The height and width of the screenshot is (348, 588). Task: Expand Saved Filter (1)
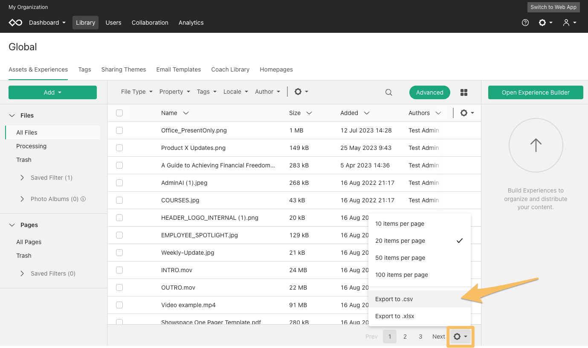pos(22,178)
